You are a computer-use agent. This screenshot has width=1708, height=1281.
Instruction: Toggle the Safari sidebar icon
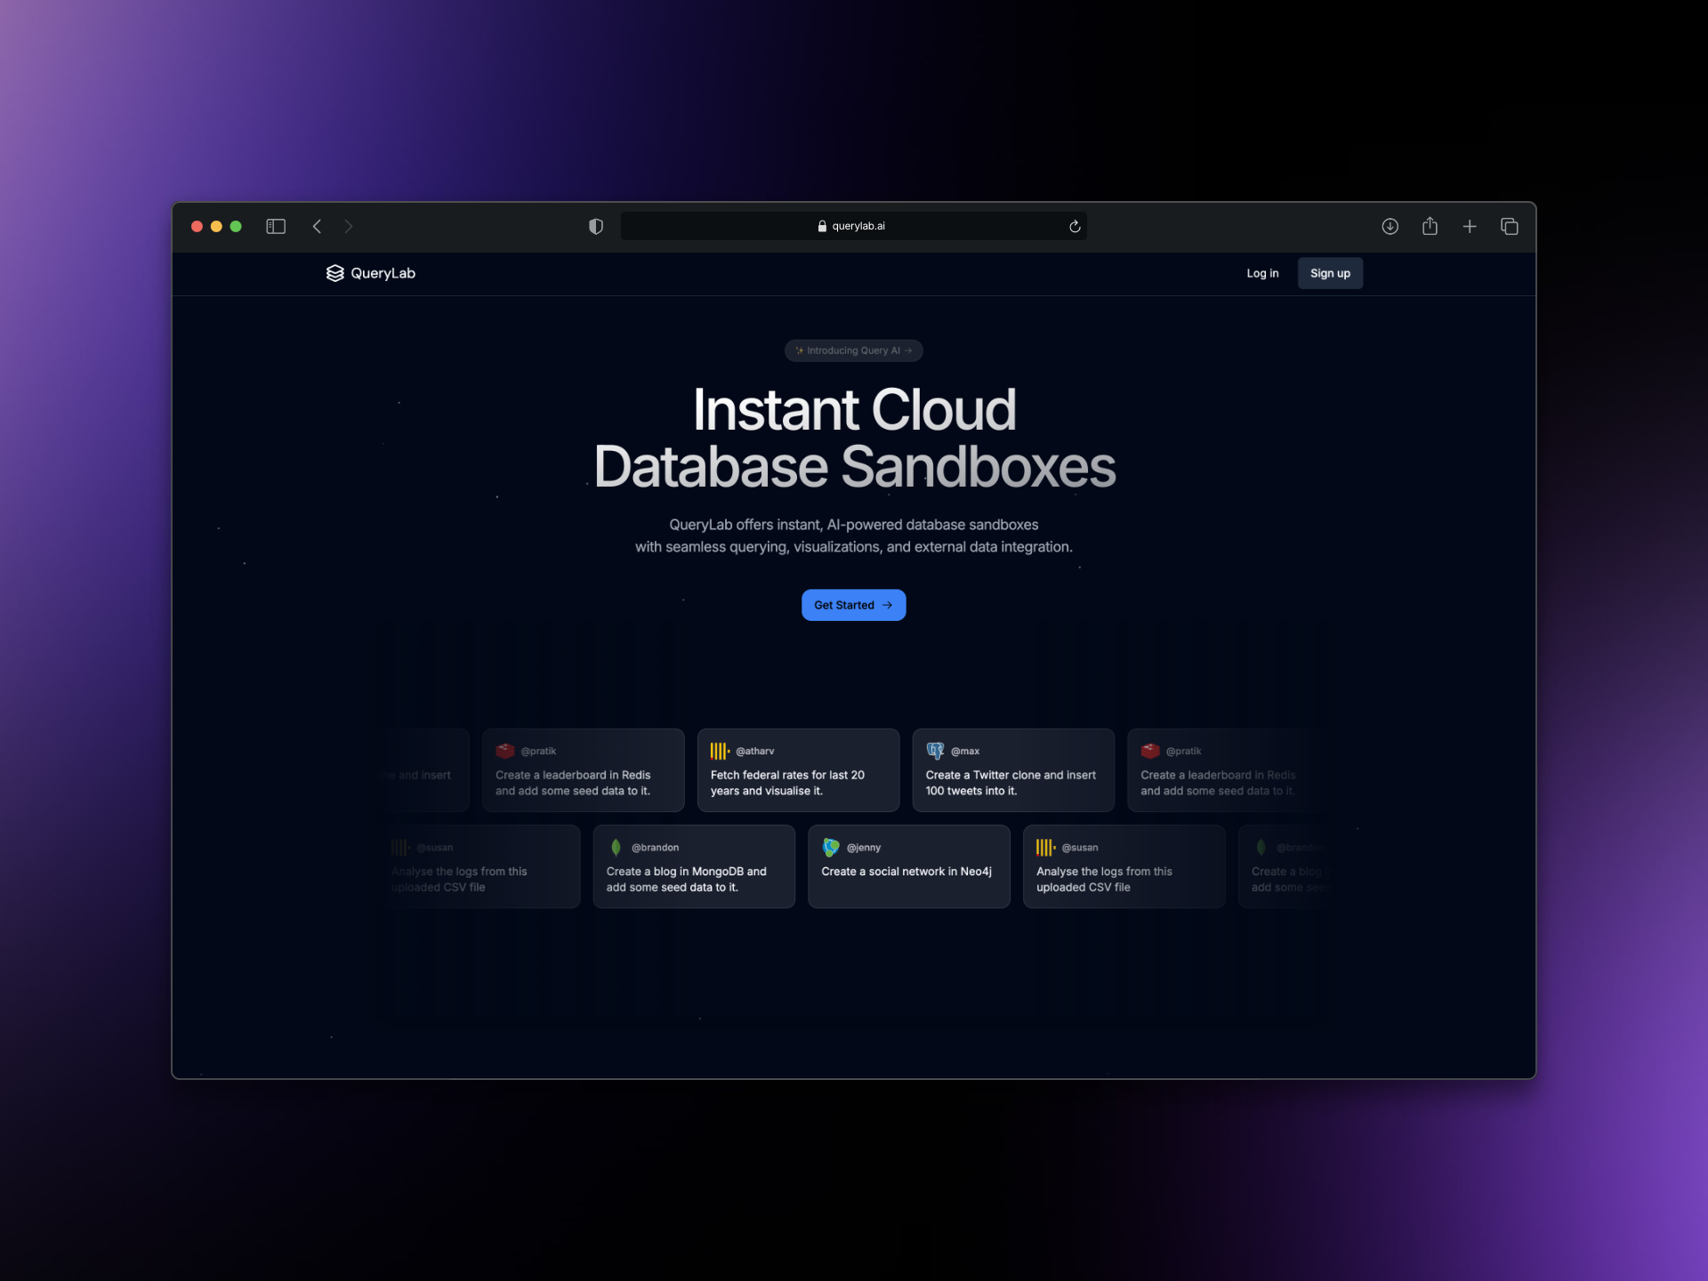point(276,227)
